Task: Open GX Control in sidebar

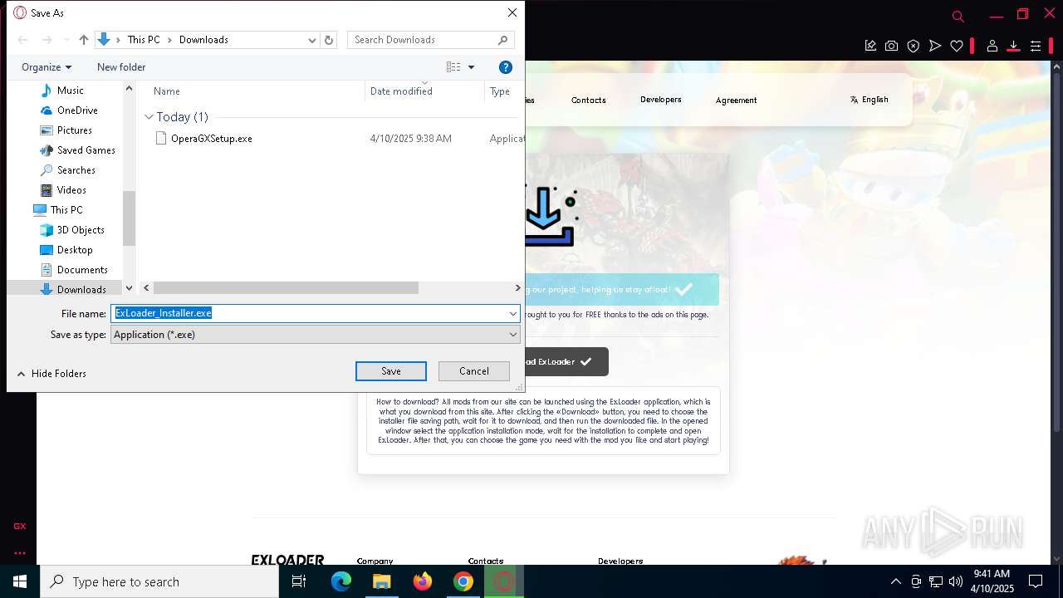Action: pos(19,526)
